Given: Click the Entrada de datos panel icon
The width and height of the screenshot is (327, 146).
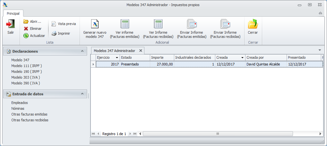Looking at the screenshot, I should [x=8, y=94].
